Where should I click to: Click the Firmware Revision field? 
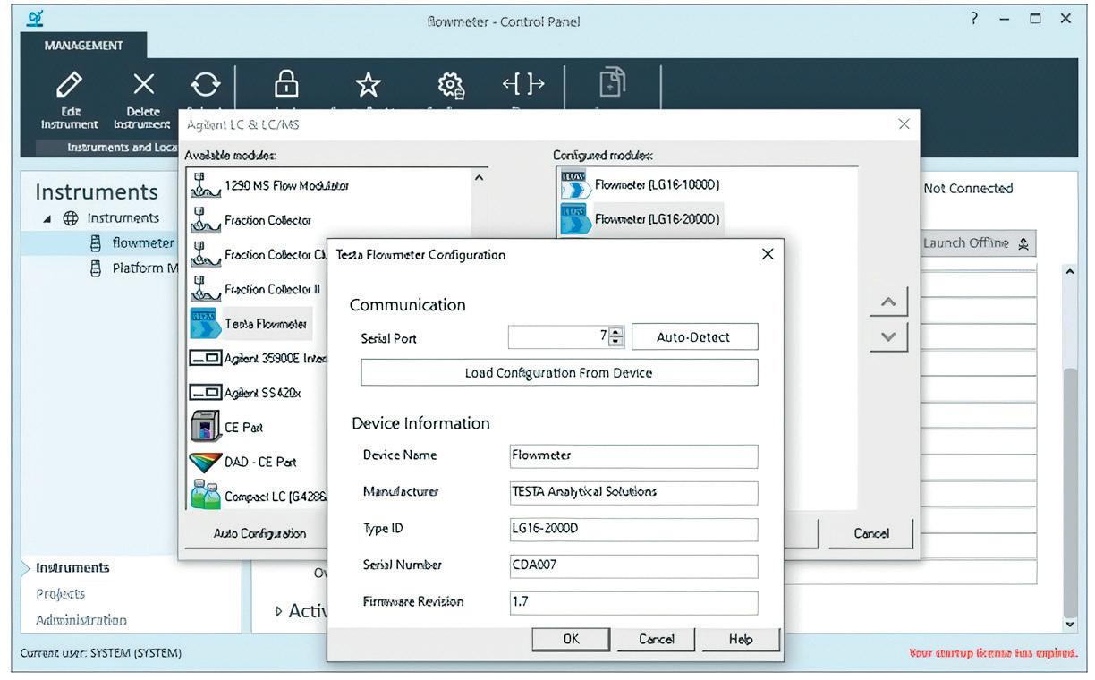pyautogui.click(x=633, y=602)
